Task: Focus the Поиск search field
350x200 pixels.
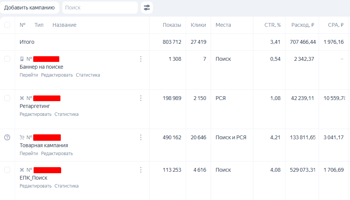Action: [100, 8]
